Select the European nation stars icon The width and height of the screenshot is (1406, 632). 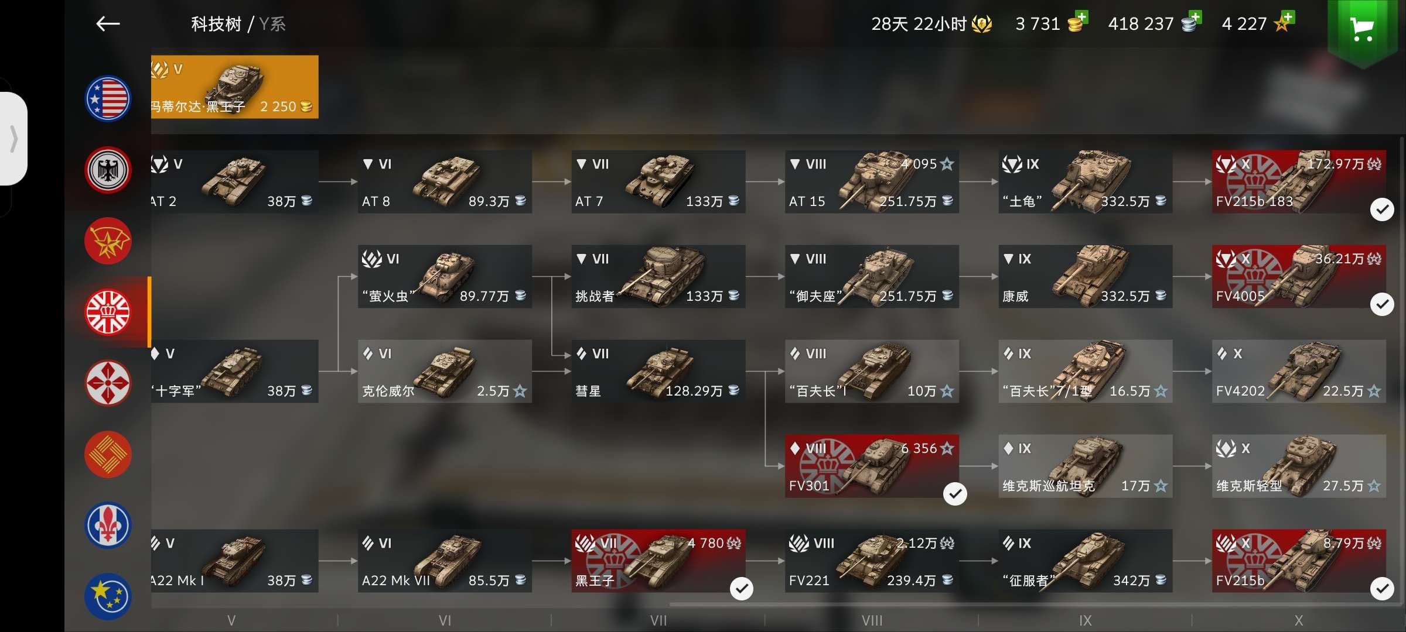tap(108, 596)
